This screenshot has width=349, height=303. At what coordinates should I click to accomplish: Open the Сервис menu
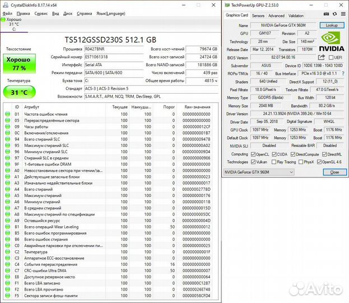point(41,13)
